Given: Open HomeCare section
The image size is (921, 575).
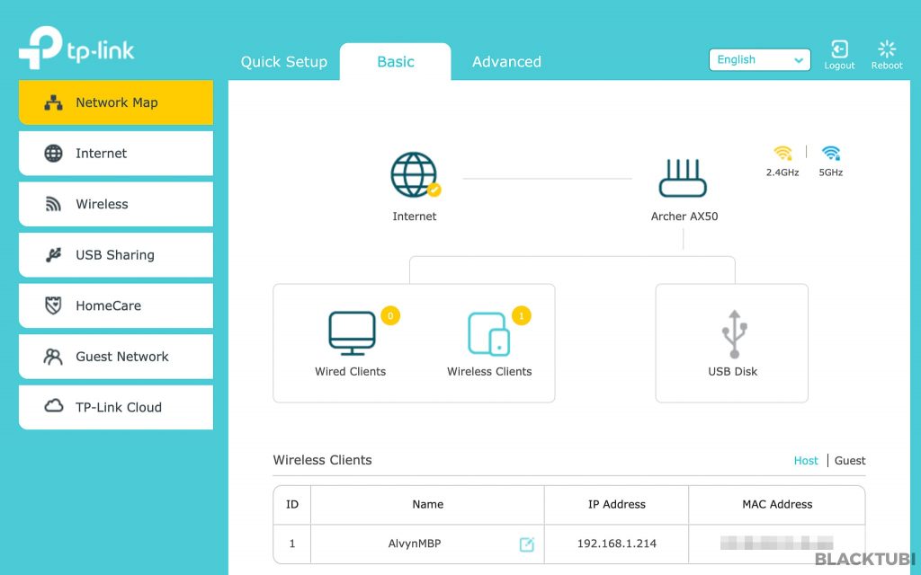Looking at the screenshot, I should pos(116,305).
